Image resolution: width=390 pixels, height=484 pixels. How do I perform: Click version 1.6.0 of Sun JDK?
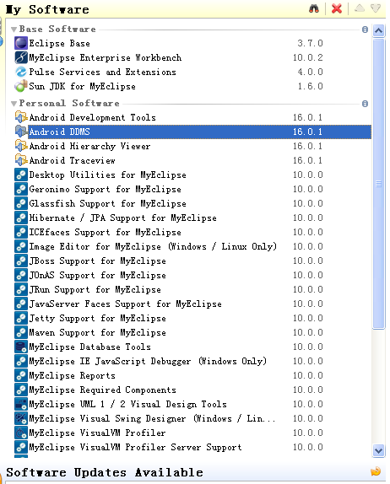coord(310,86)
